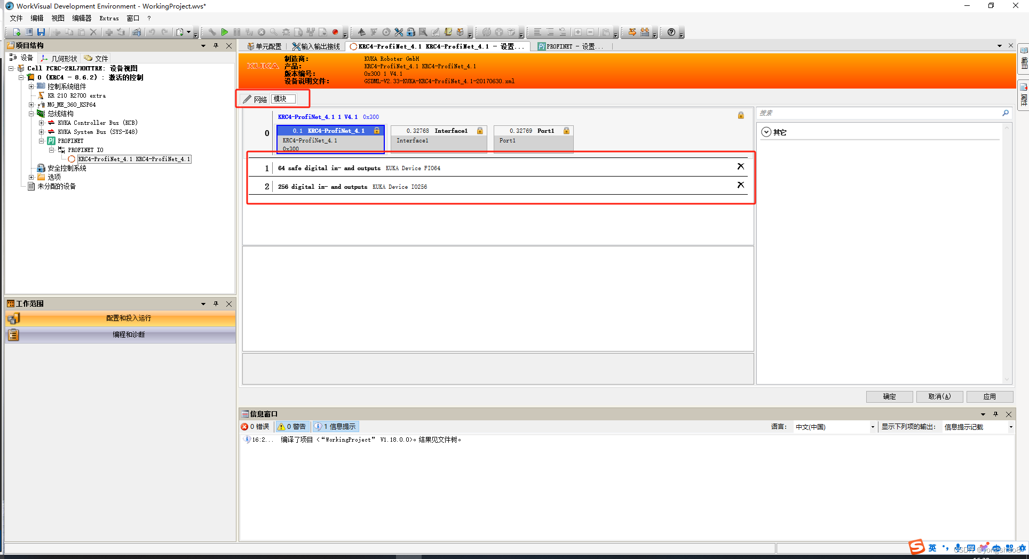Image resolution: width=1029 pixels, height=559 pixels.
Task: Click the blue padlock toolbar icon
Action: pos(411,32)
